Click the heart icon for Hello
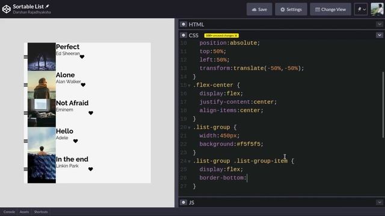The image size is (385, 216). [x=76, y=141]
